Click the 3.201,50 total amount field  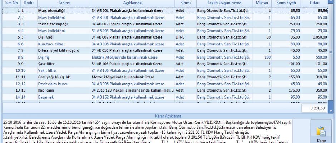pos(314,108)
